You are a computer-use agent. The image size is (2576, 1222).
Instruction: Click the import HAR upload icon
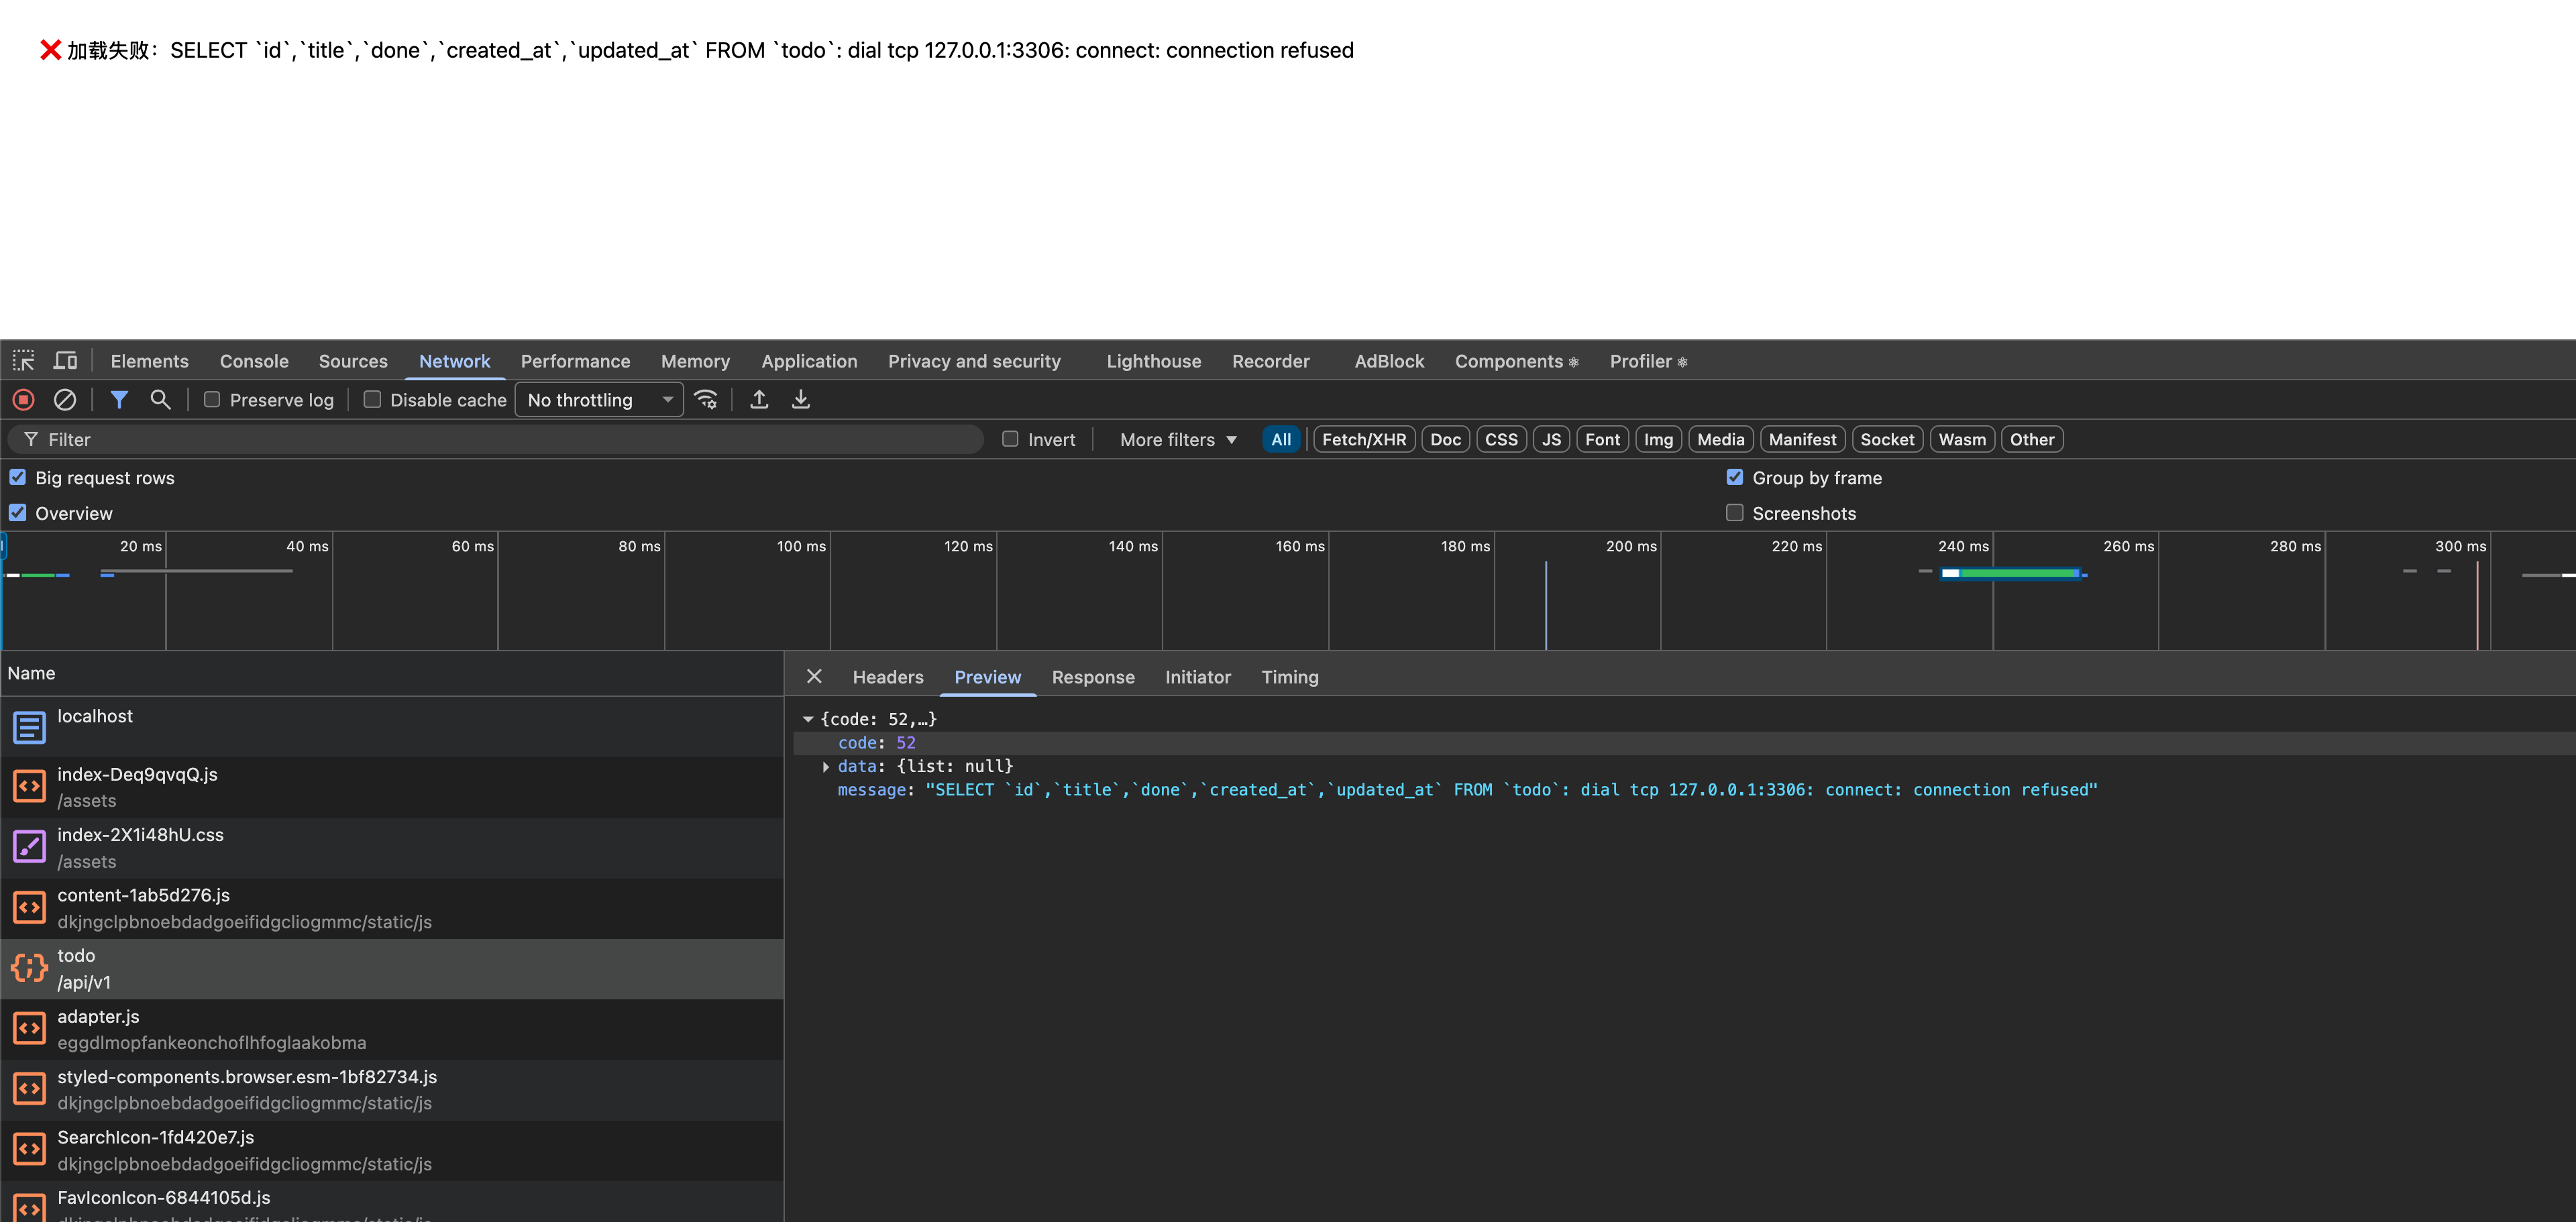click(759, 400)
